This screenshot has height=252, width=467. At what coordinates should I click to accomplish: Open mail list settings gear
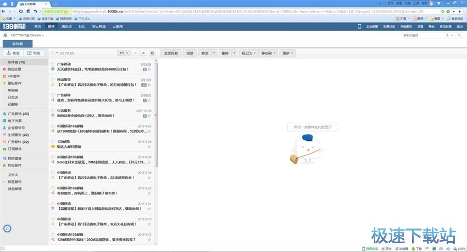pos(152,53)
